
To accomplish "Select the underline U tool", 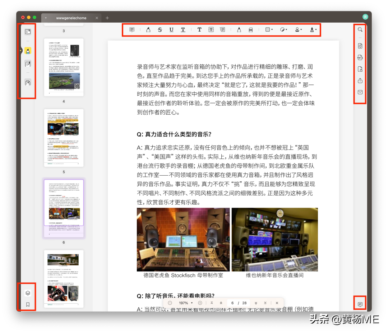I will pyautogui.click(x=171, y=30).
